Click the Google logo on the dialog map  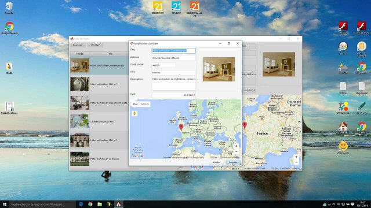[x=137, y=156]
